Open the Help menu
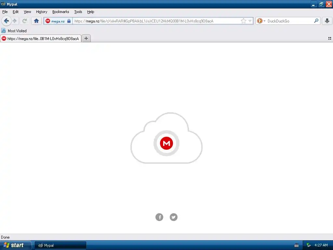Screen dimensions: 333x250 [x=90, y=12]
